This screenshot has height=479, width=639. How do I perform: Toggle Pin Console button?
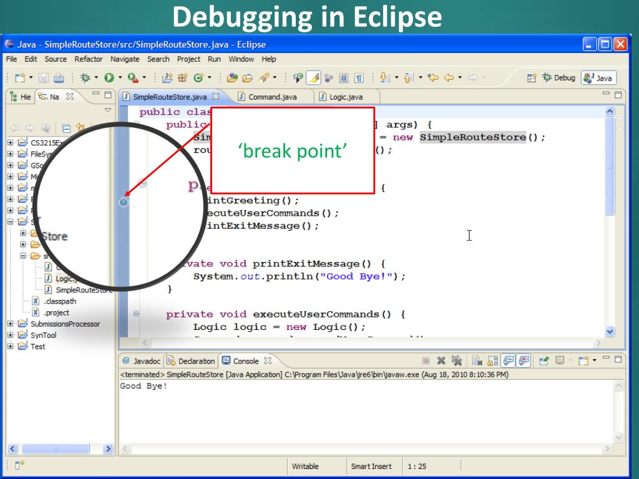coord(544,360)
